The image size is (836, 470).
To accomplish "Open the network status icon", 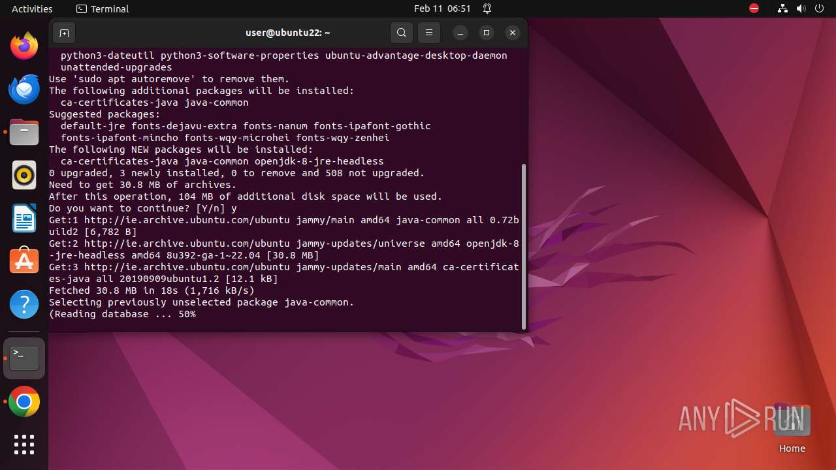I will [x=783, y=9].
